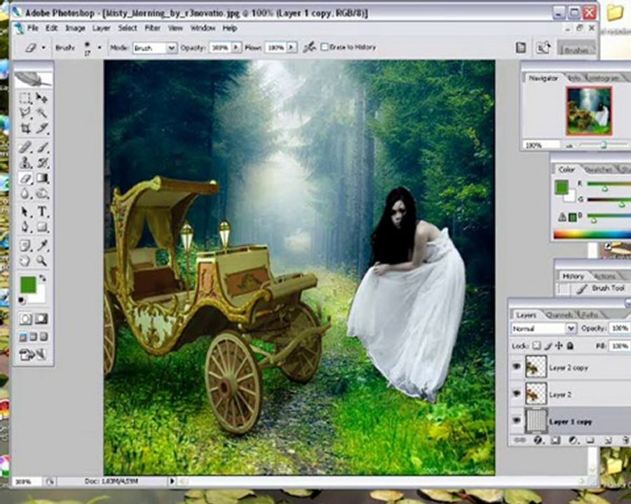Select the Eraser tool in toolbox
The height and width of the screenshot is (504, 631).
point(25,178)
